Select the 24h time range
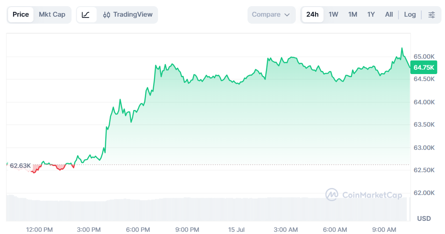 click(312, 14)
